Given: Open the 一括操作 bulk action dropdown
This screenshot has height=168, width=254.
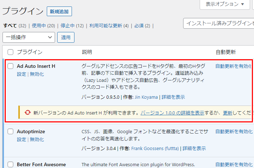Looking at the screenshot, I should tap(29, 37).
